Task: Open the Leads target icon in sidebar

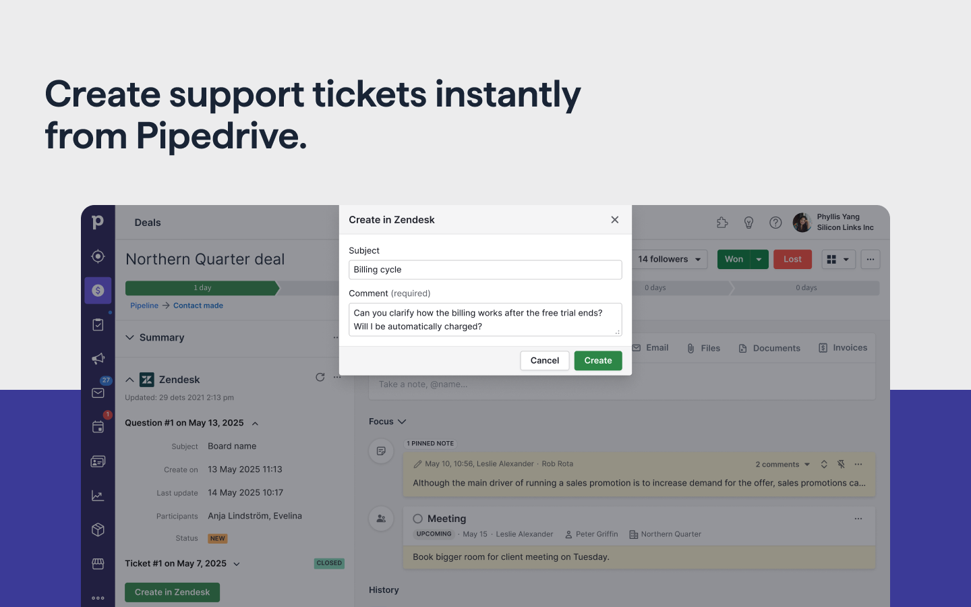Action: click(98, 256)
